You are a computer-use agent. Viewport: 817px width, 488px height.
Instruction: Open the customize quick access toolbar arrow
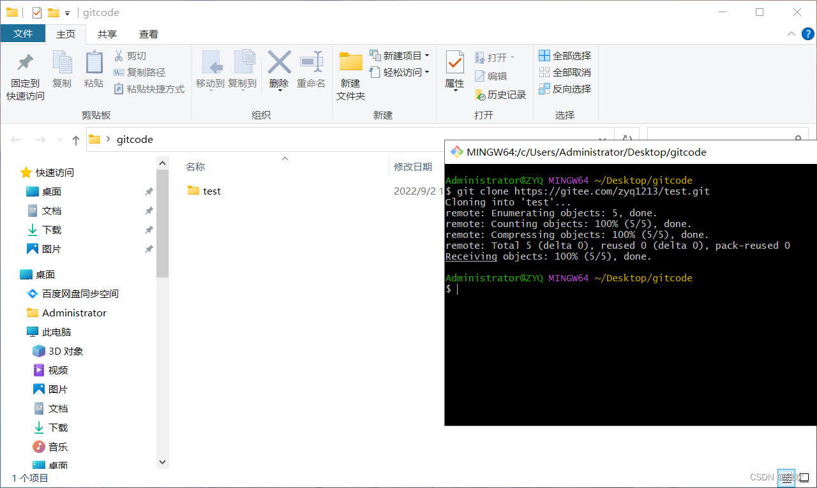click(x=67, y=13)
